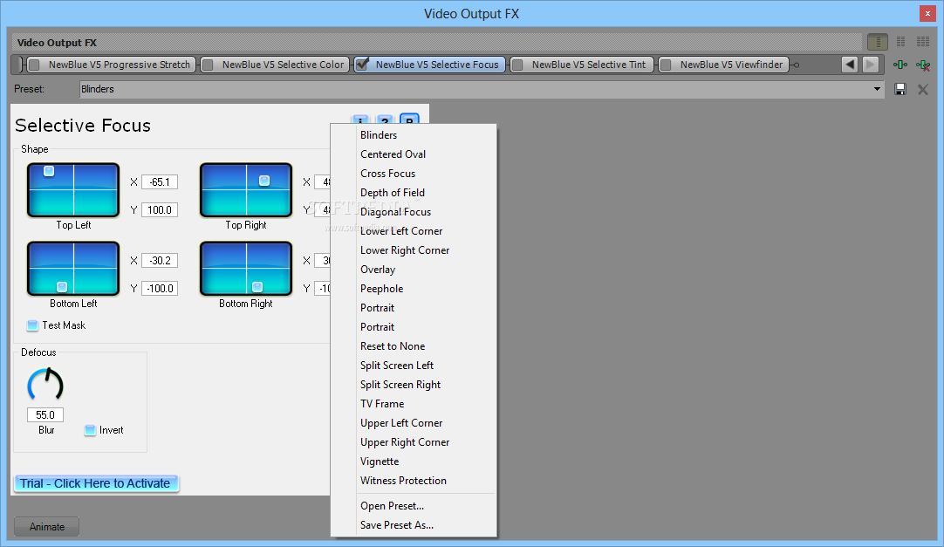Image resolution: width=944 pixels, height=547 pixels.
Task: Click the Blur defocus dial
Action: click(x=45, y=385)
